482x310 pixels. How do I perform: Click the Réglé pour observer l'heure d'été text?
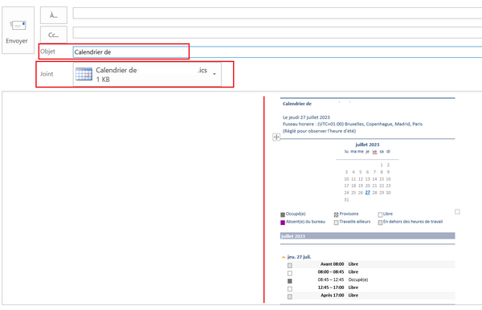click(x=319, y=131)
